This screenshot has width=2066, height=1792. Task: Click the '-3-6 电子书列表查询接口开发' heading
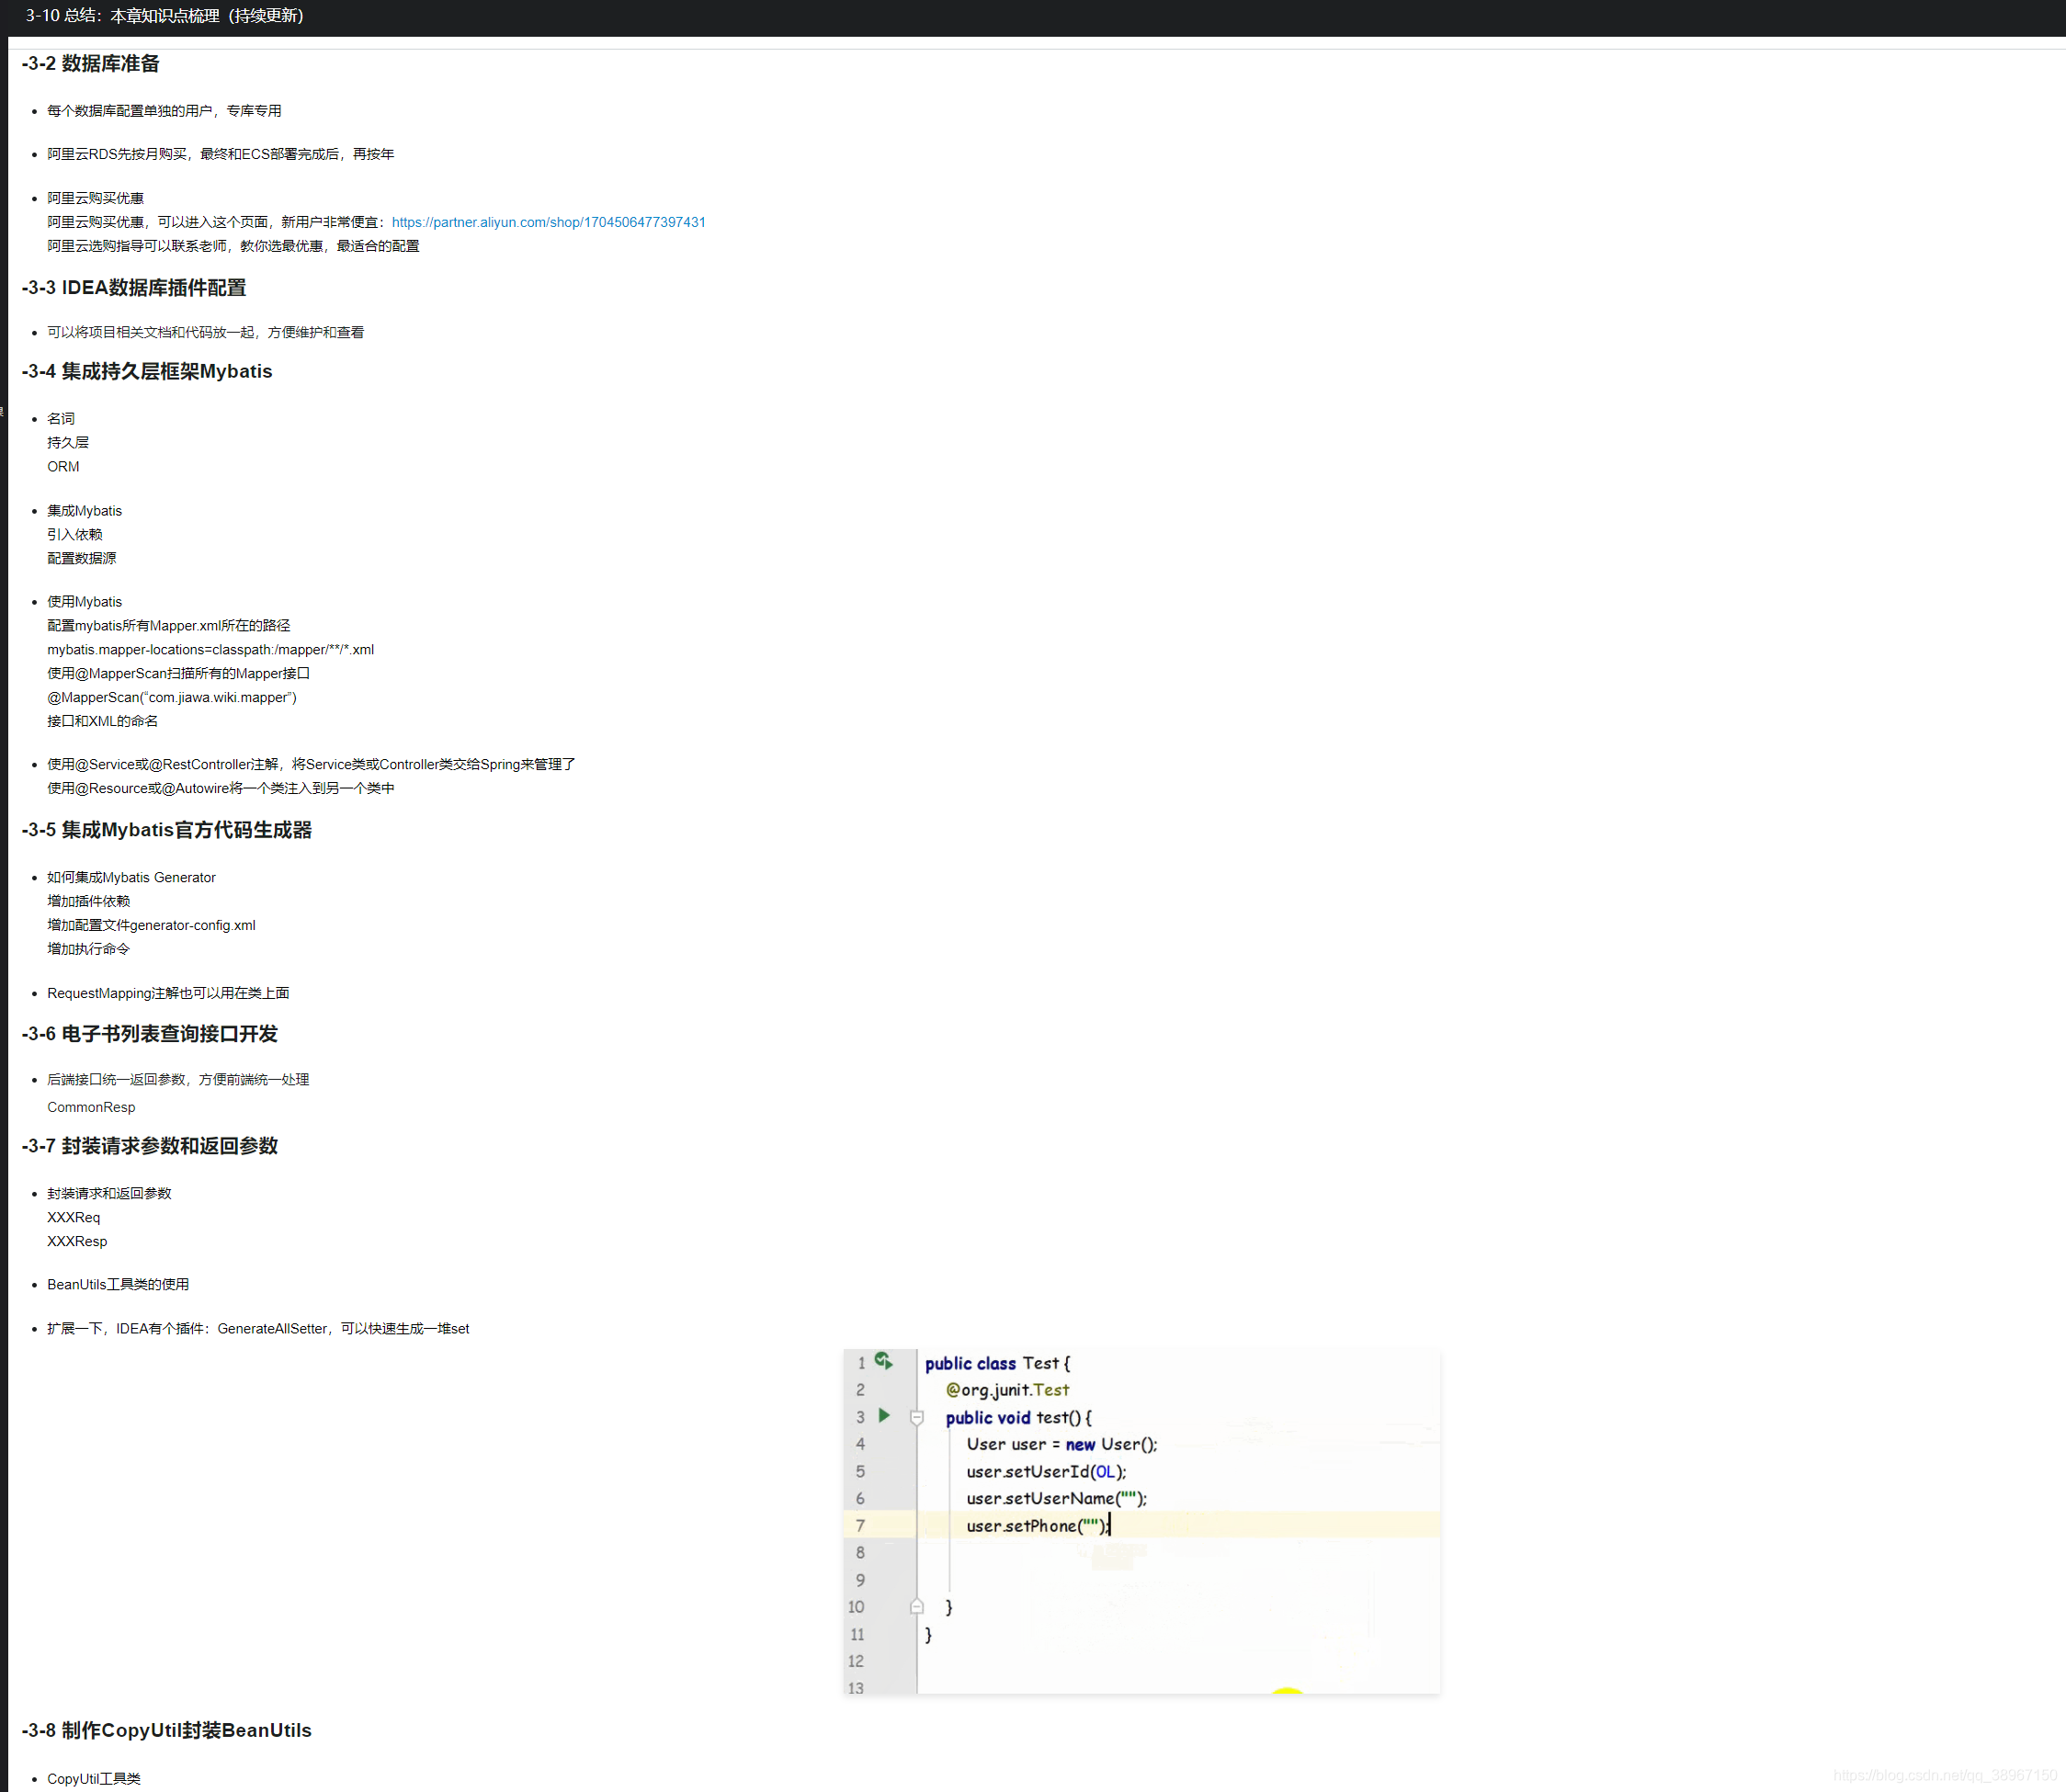point(150,1034)
